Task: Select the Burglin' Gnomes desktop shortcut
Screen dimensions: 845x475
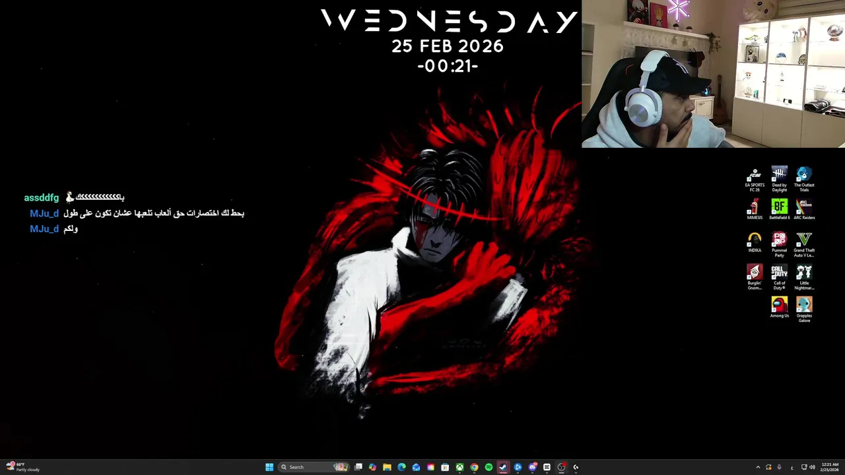Action: (755, 277)
